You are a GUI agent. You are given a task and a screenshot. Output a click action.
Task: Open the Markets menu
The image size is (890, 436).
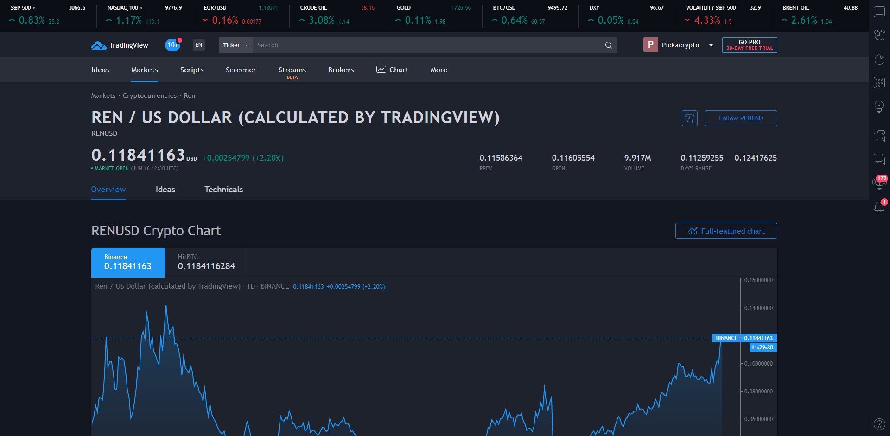click(x=145, y=70)
